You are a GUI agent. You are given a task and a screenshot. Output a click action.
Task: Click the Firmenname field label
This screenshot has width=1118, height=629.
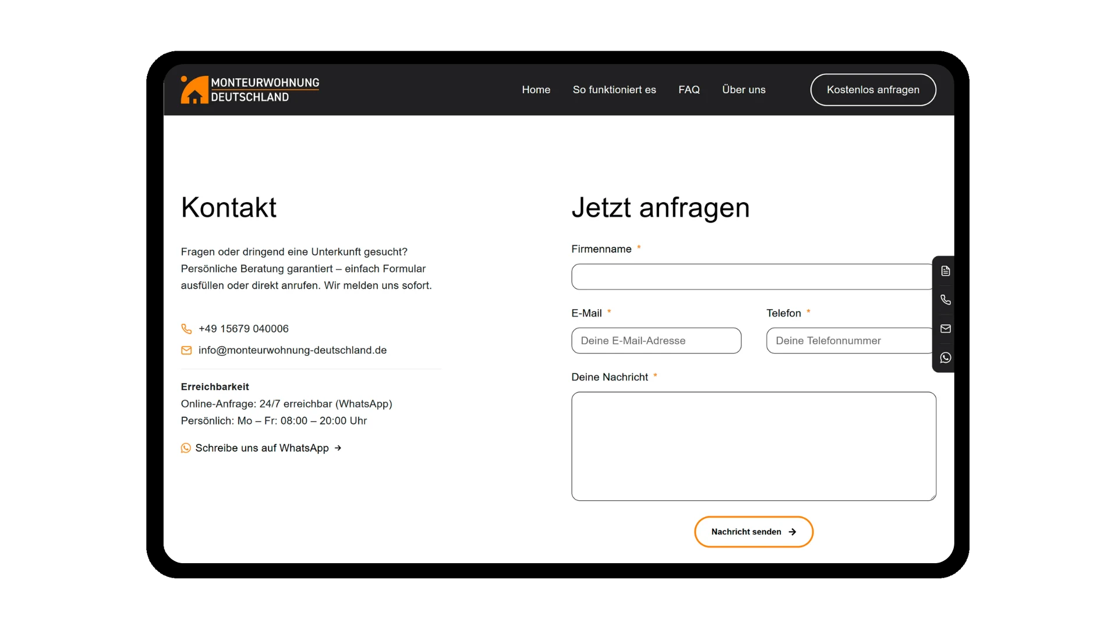pos(601,249)
